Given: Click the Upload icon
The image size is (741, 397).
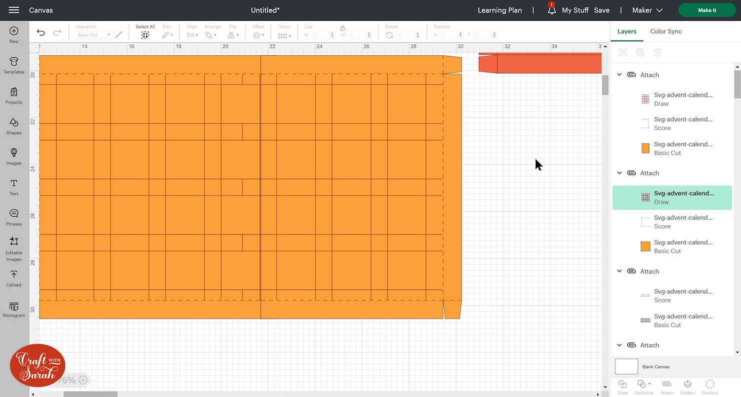Looking at the screenshot, I should coord(14,278).
